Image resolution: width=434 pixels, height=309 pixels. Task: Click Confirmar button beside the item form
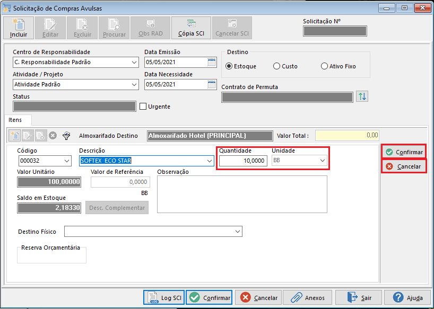pyautogui.click(x=404, y=152)
